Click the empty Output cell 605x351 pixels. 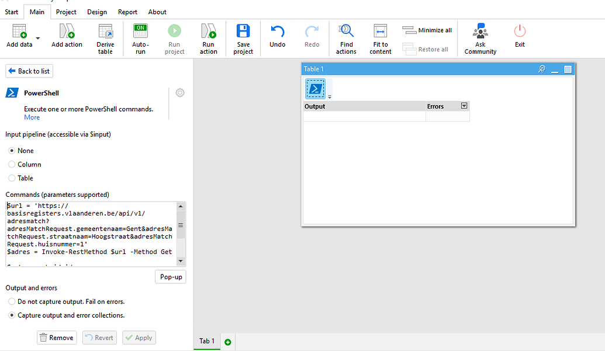(x=364, y=116)
